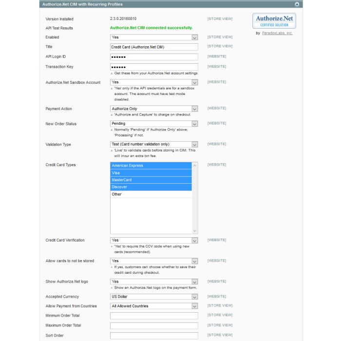Open the New Order Status dropdown

pos(154,124)
